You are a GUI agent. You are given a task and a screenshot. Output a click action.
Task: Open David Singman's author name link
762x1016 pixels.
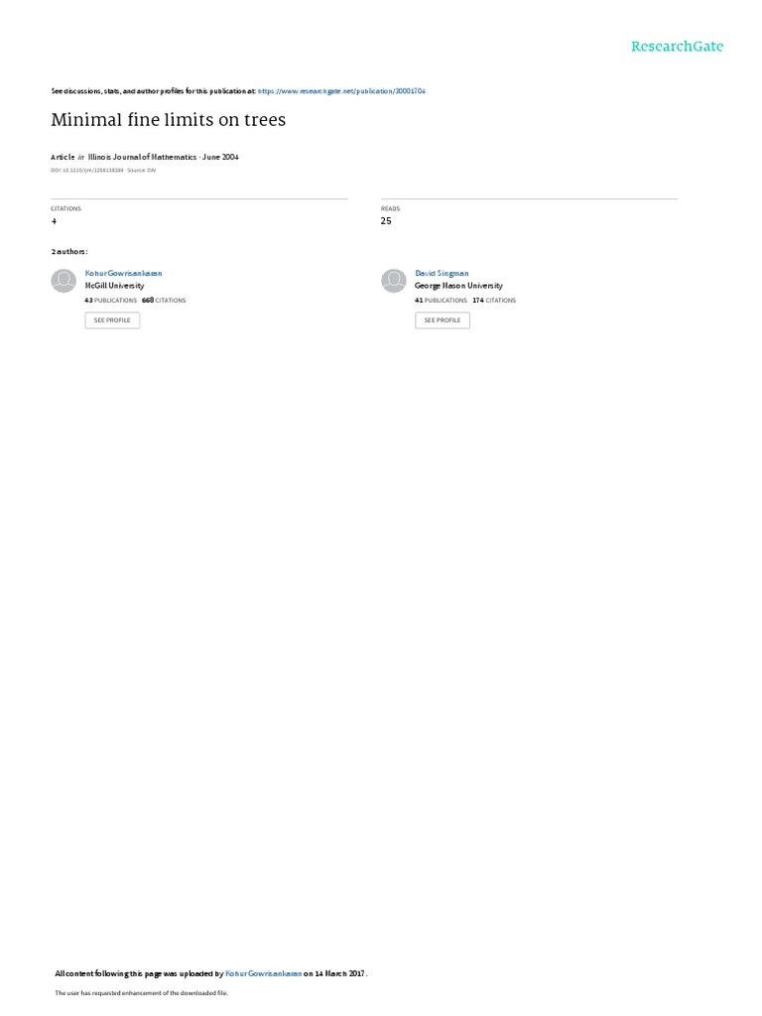coord(442,274)
